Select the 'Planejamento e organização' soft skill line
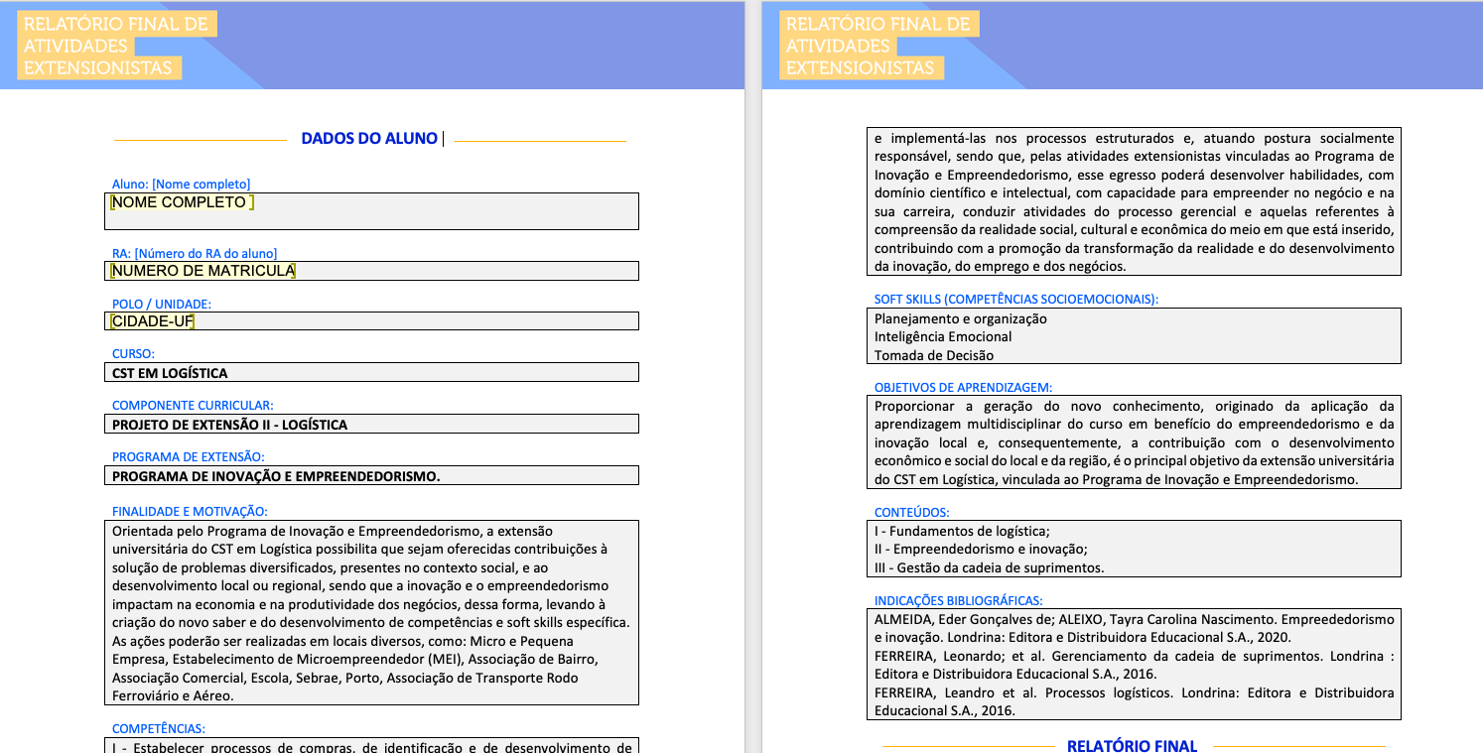This screenshot has height=753, width=1483. coord(960,318)
